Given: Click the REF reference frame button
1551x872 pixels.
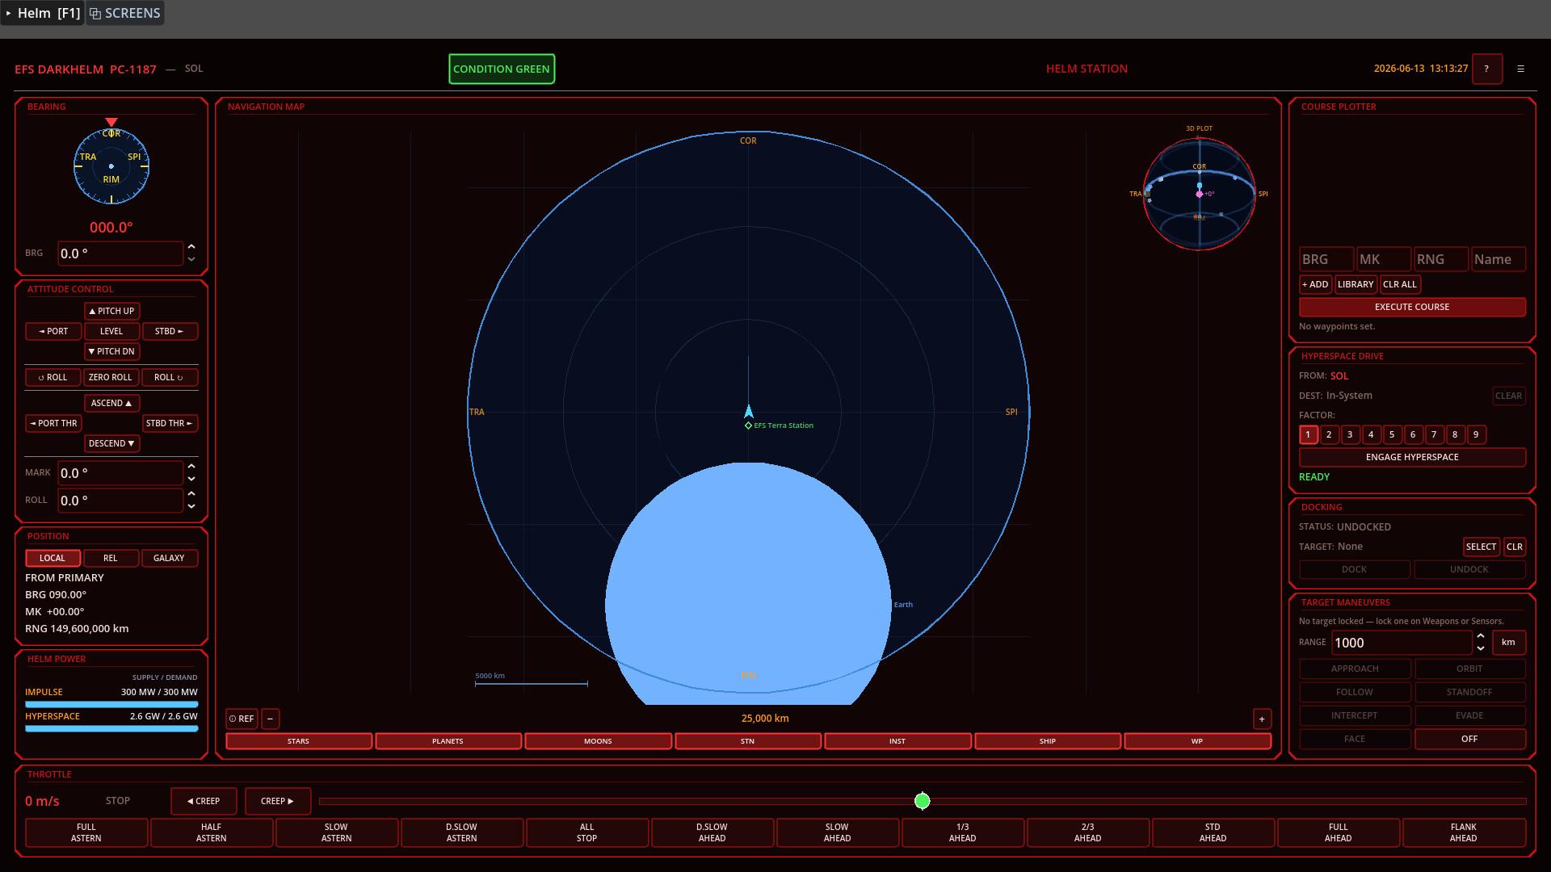Looking at the screenshot, I should click(242, 719).
